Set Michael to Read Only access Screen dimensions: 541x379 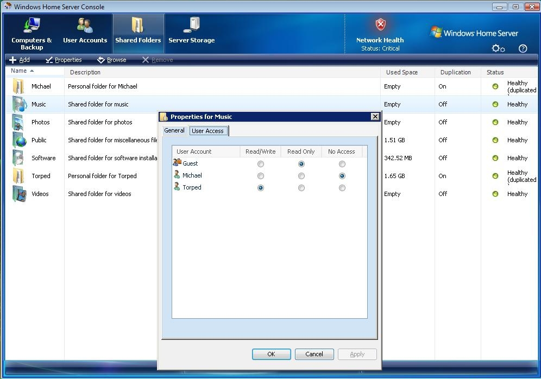tap(301, 176)
